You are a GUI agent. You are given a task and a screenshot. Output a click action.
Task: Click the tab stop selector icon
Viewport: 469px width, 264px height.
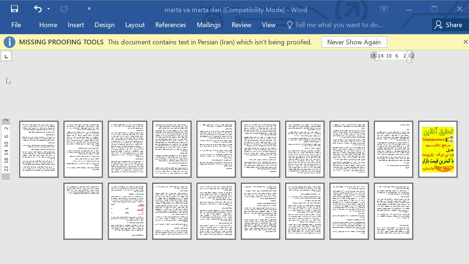tap(6, 56)
